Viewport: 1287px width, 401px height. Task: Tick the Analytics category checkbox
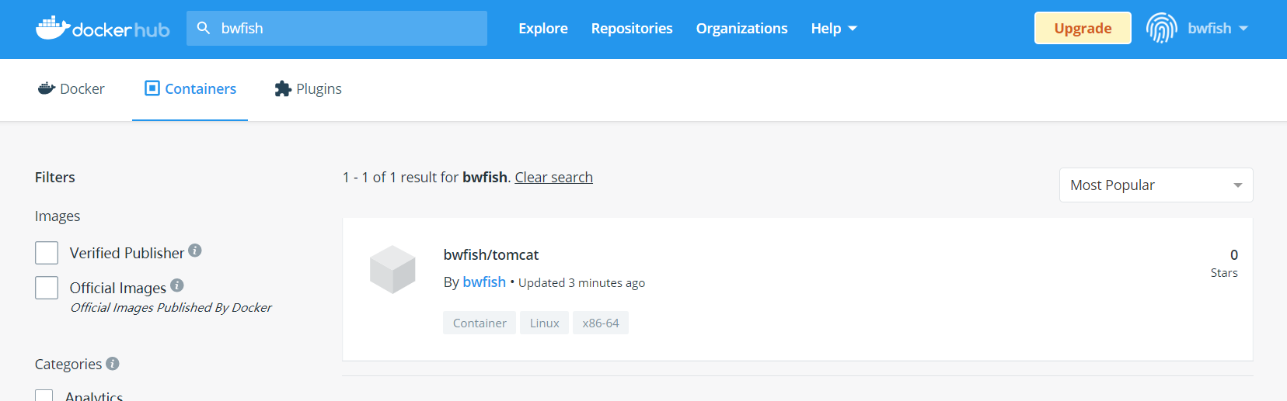point(44,396)
